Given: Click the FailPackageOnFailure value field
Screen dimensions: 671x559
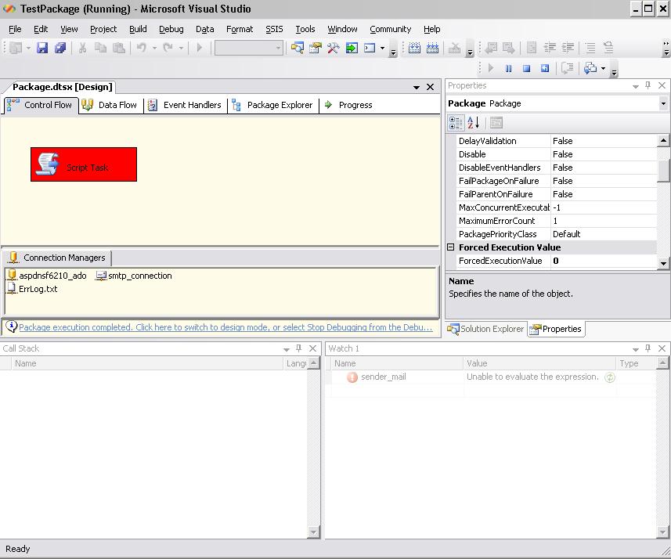Looking at the screenshot, I should (603, 181).
